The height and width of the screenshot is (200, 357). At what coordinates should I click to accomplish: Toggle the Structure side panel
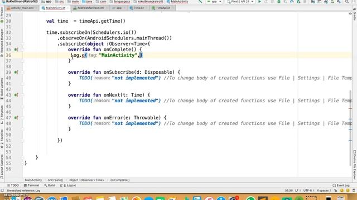click(2, 114)
